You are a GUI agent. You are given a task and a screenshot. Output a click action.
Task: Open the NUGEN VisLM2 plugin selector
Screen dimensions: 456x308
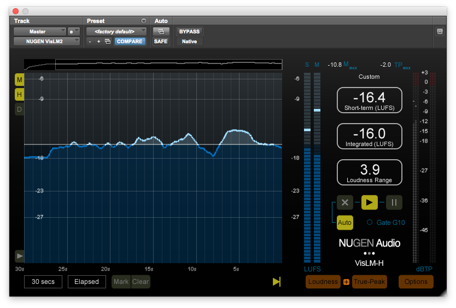click(x=46, y=42)
